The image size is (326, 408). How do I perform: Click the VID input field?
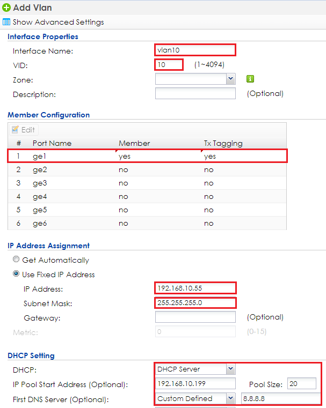point(169,64)
